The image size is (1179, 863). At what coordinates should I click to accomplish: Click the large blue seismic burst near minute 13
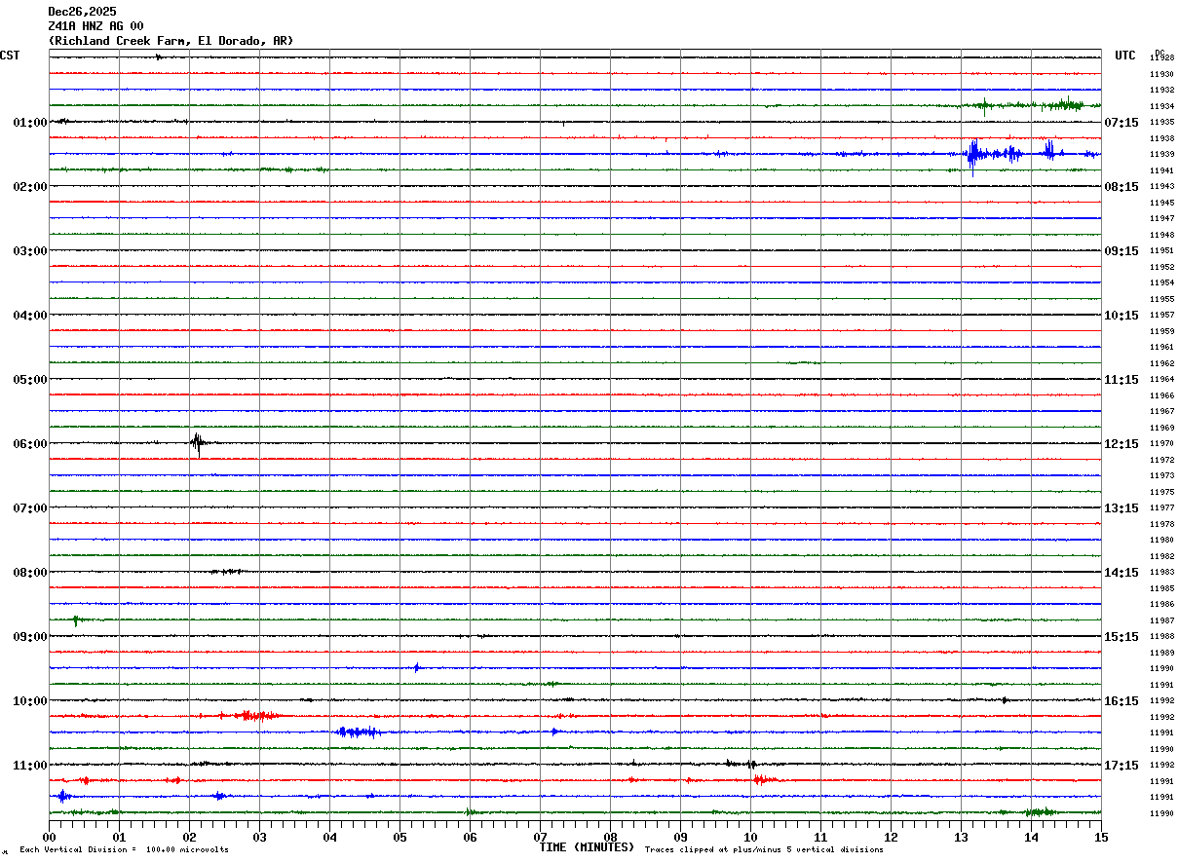(974, 154)
